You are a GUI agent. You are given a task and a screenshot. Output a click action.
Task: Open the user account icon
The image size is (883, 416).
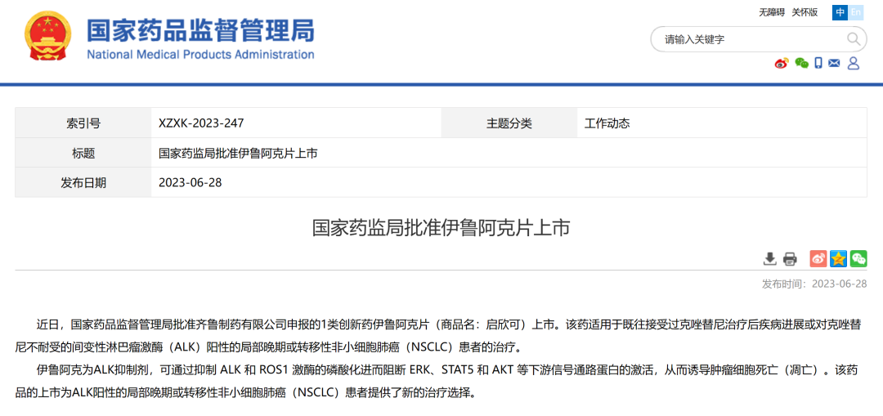click(854, 63)
